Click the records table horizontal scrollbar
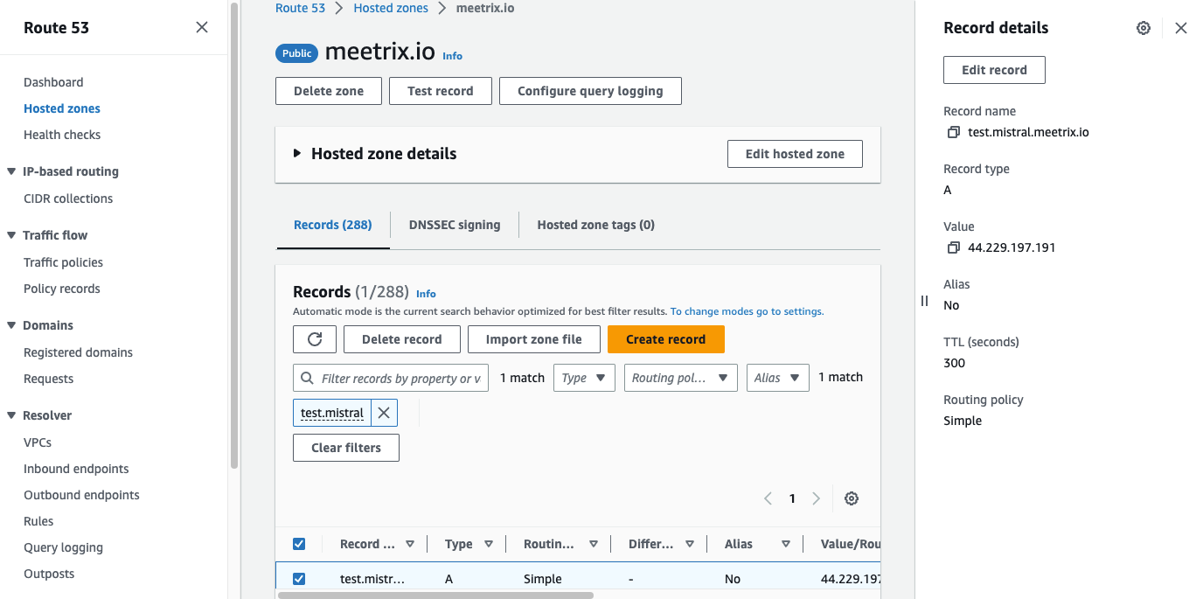Viewport: 1203px width, 599px height. point(435,596)
